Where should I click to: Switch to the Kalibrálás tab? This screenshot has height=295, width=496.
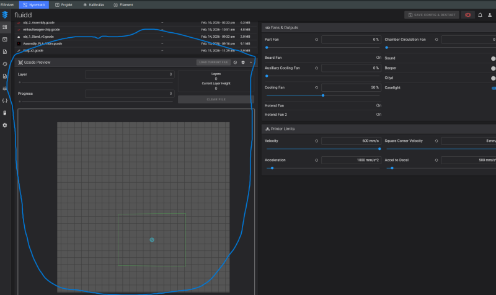[93, 4]
